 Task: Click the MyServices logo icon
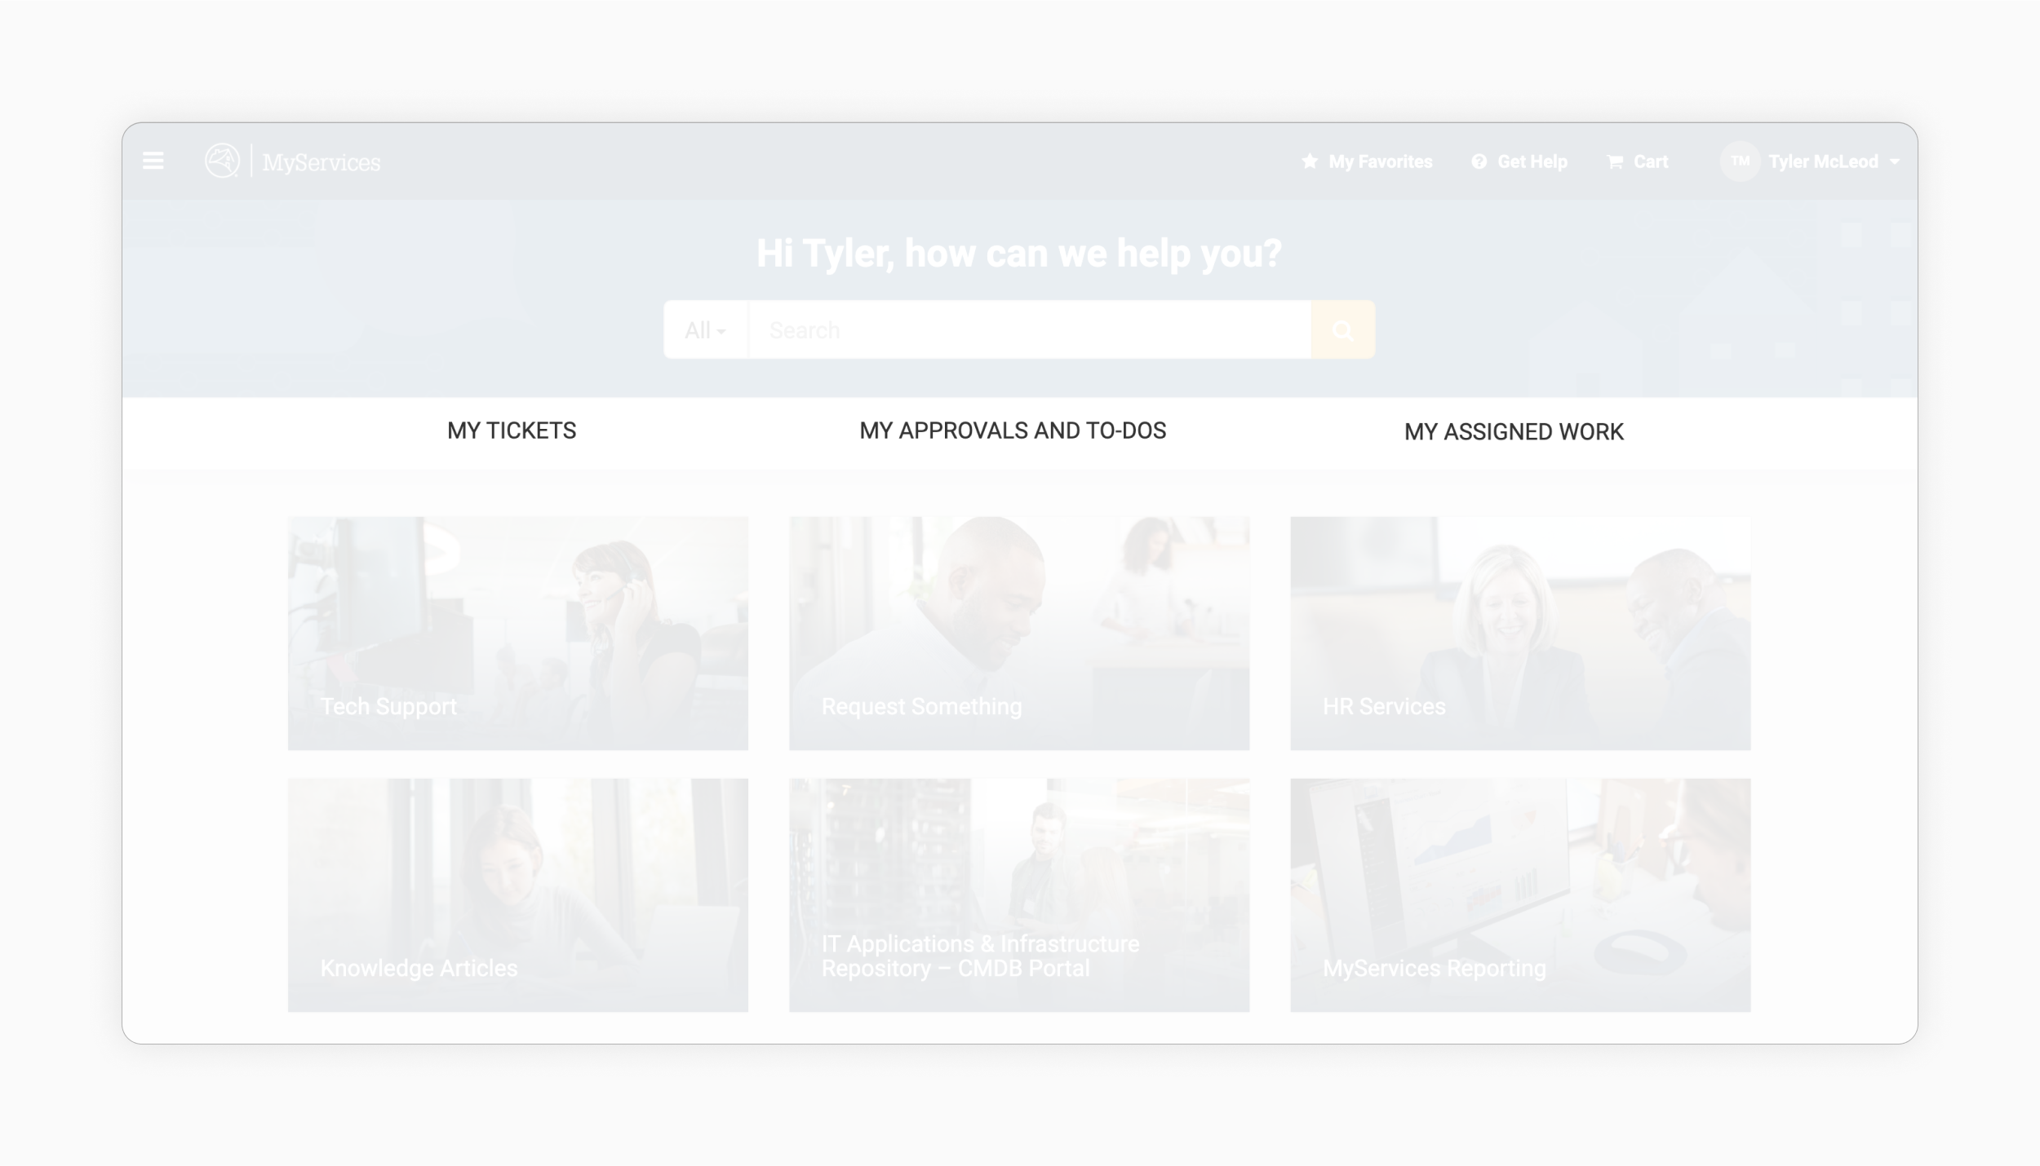(222, 161)
